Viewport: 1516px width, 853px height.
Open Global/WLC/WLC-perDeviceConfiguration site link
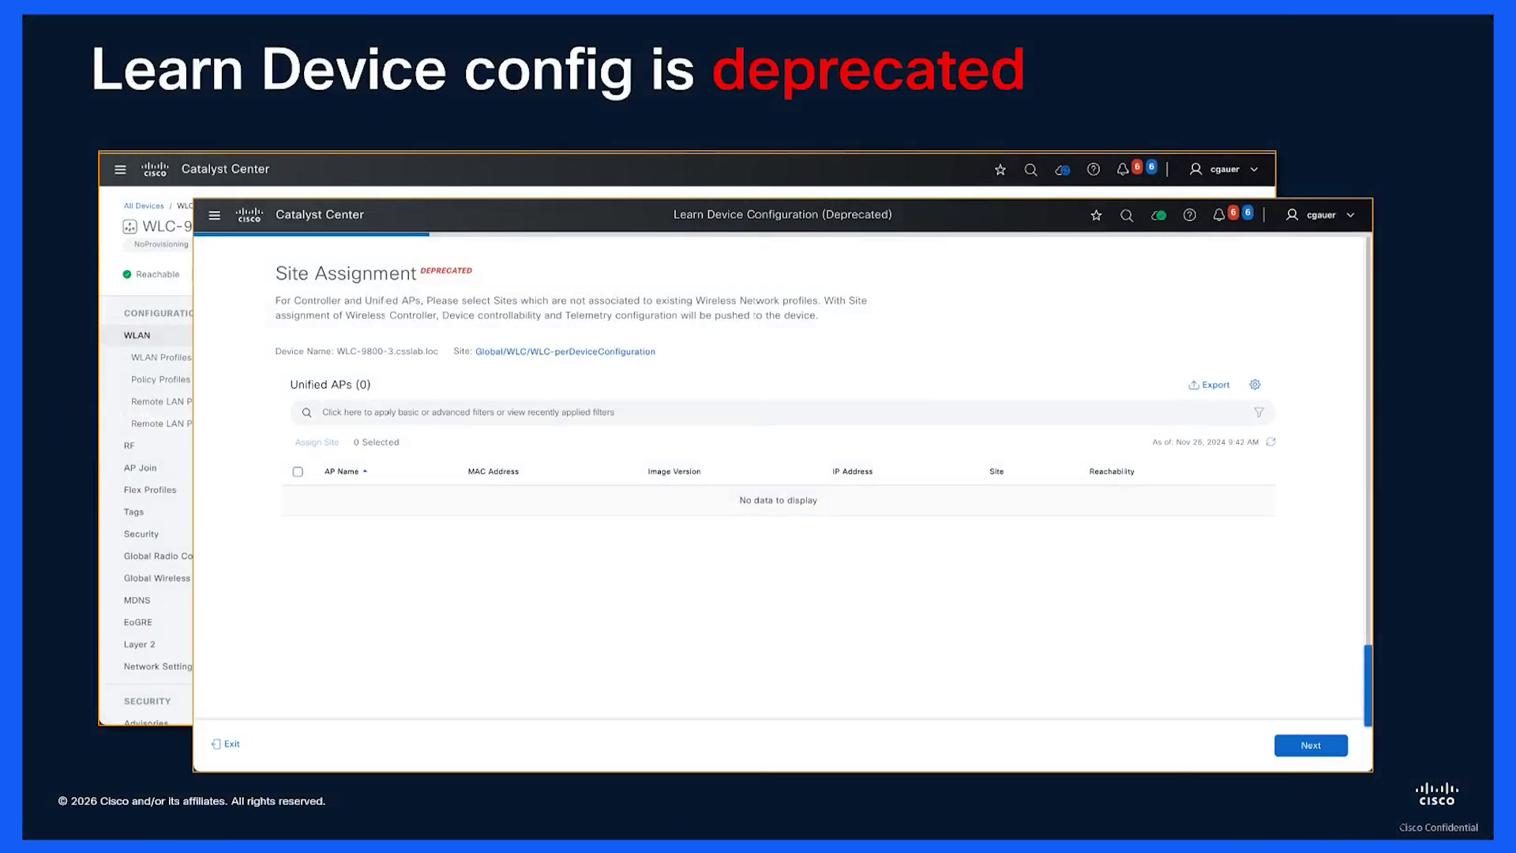pyautogui.click(x=565, y=351)
